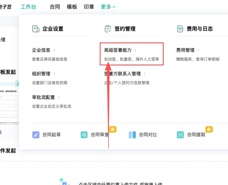Image resolution: width=228 pixels, height=185 pixels.
Task: Click the text 企业/个人签约方信息管理
Action: pyautogui.click(x=127, y=83)
